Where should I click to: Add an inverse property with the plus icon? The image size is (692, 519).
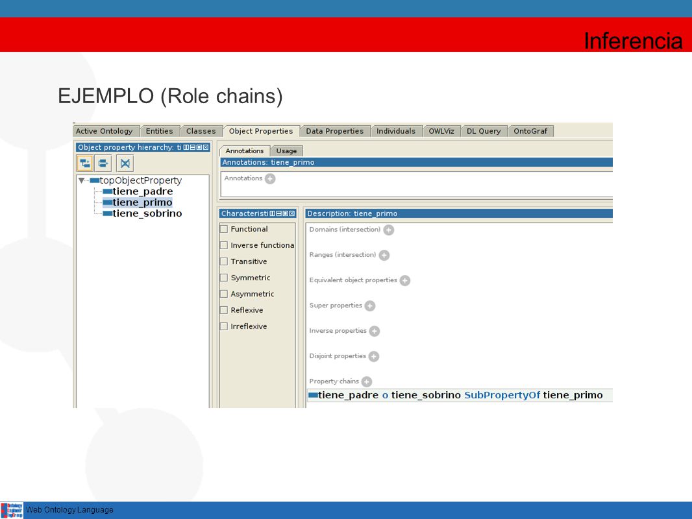click(x=375, y=331)
